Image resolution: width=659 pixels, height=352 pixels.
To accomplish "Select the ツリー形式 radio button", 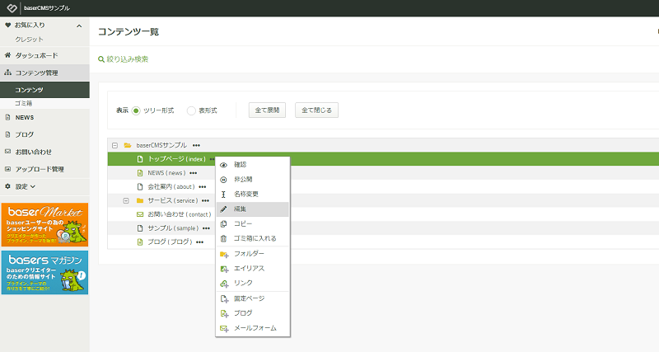I will pos(136,110).
